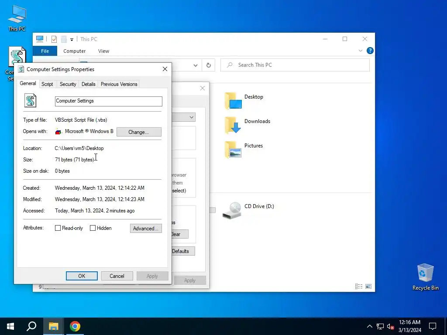Image resolution: width=447 pixels, height=335 pixels.
Task: Cancel the Computer Settings Properties dialog
Action: (x=117, y=276)
